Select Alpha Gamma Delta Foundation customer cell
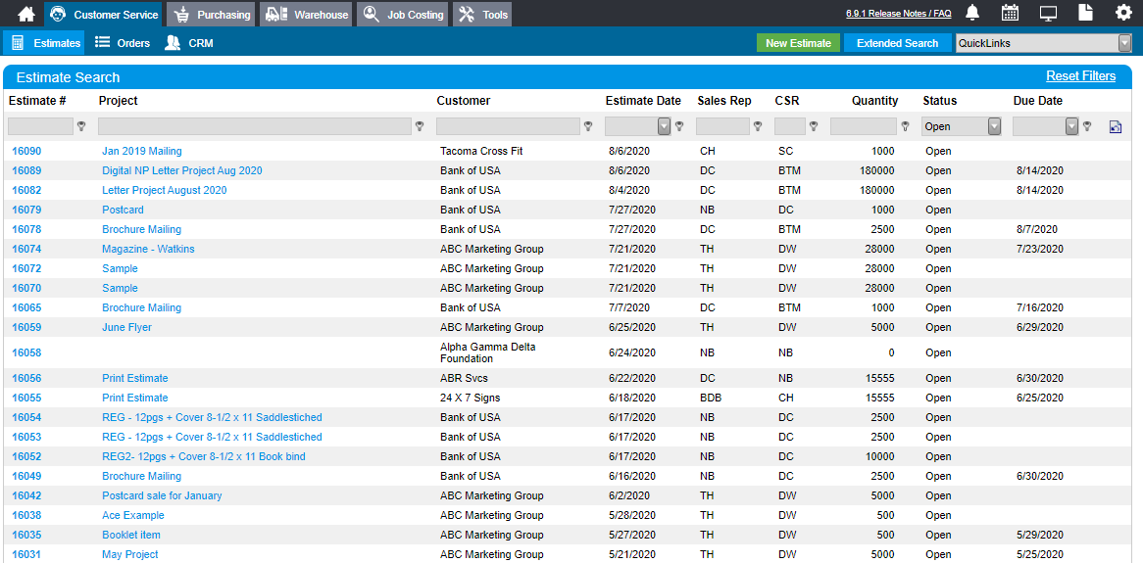 pyautogui.click(x=487, y=352)
